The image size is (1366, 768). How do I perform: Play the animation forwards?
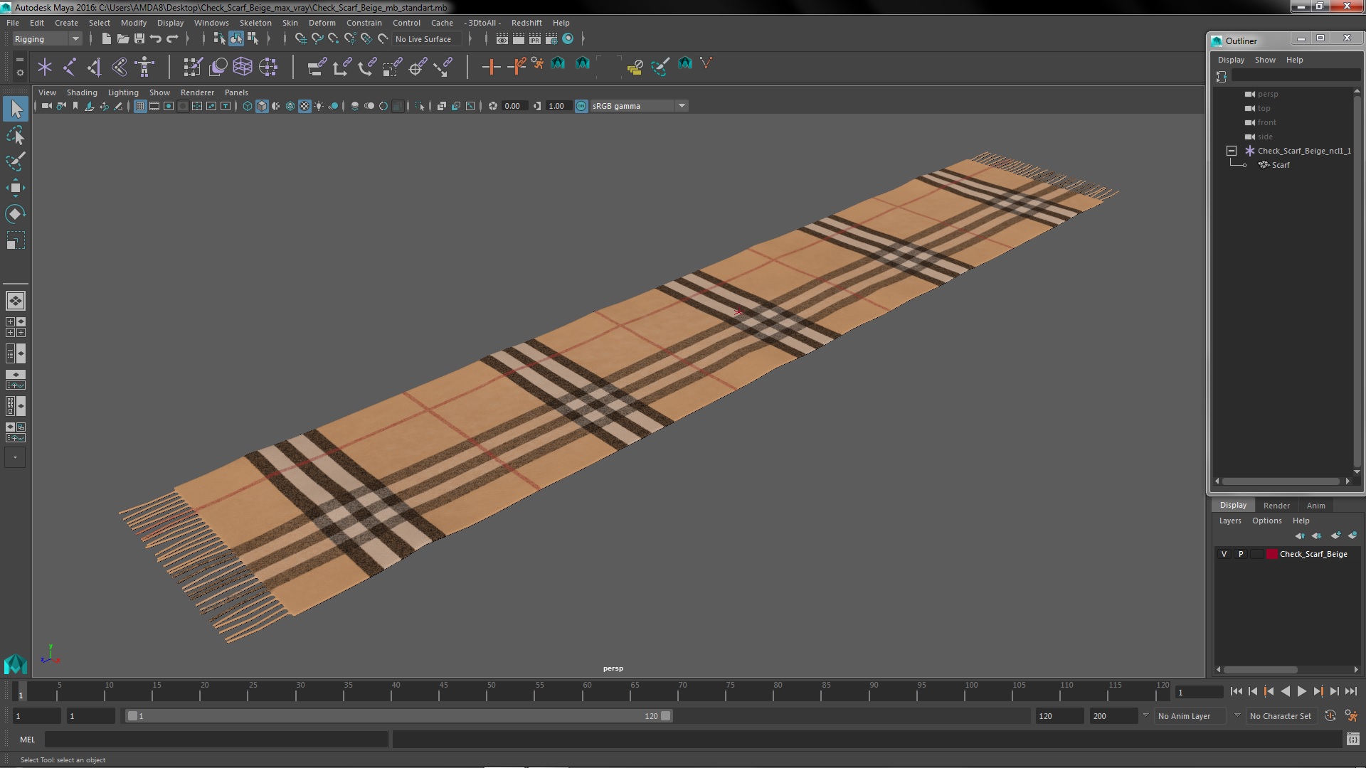pyautogui.click(x=1301, y=691)
